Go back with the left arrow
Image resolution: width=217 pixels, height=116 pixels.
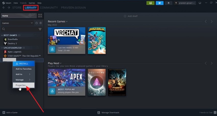click(x=4, y=7)
